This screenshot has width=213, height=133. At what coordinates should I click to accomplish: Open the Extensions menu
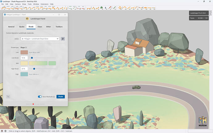coord(44,4)
